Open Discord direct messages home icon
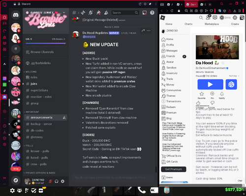The width and height of the screenshot is (246, 196). coord(16,15)
